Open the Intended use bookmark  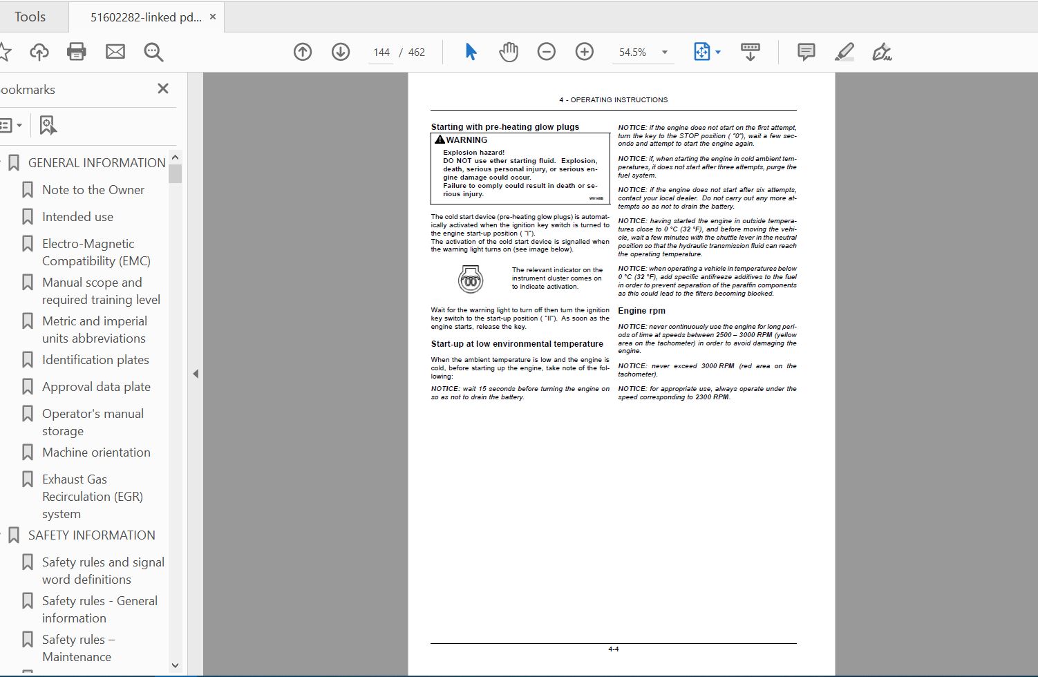pos(77,217)
